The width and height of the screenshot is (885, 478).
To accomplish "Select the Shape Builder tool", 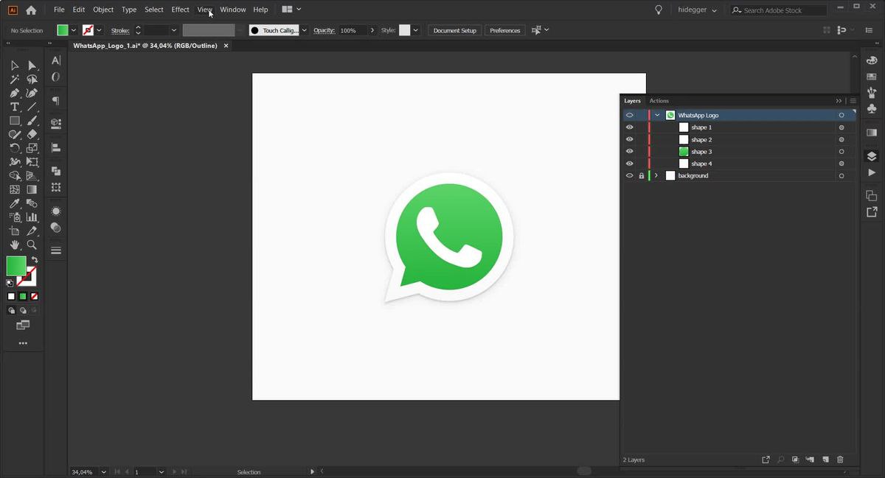I will pos(14,176).
